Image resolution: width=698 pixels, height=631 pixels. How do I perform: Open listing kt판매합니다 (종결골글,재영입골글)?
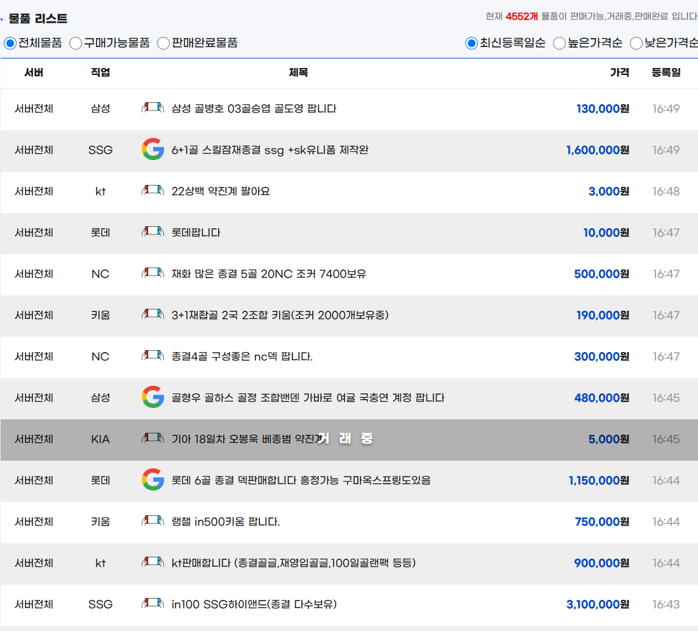pyautogui.click(x=293, y=564)
